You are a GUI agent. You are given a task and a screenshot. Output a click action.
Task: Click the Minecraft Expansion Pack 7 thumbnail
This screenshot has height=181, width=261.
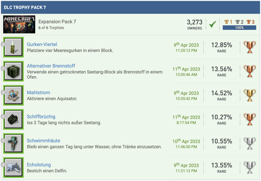coord(19,25)
